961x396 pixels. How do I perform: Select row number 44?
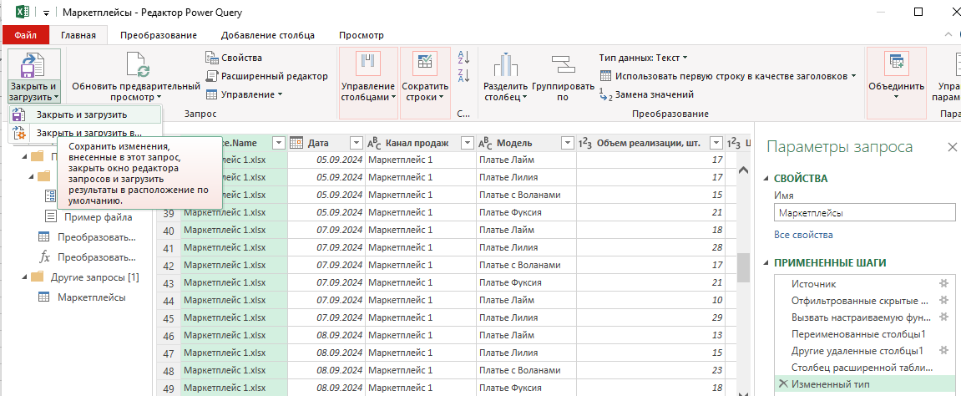coord(168,301)
